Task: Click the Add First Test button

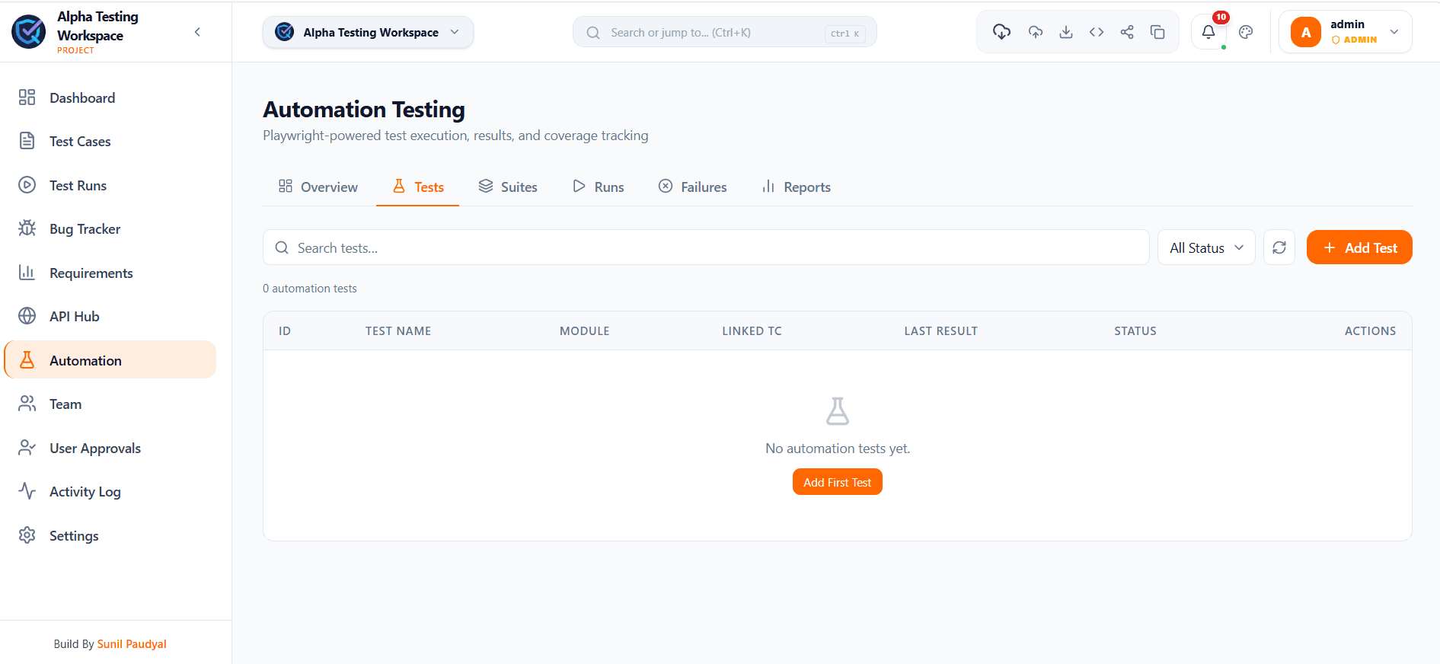Action: [837, 482]
